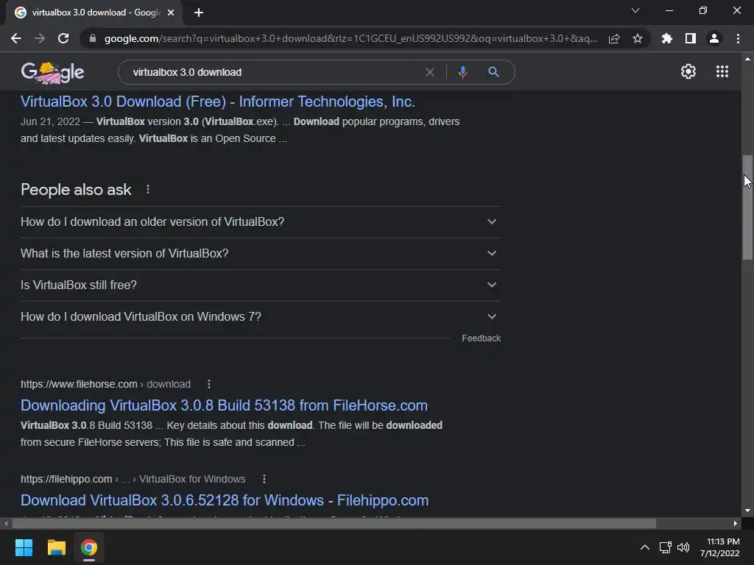The image size is (754, 565).
Task: Submit search with magnifier icon
Action: 493,72
